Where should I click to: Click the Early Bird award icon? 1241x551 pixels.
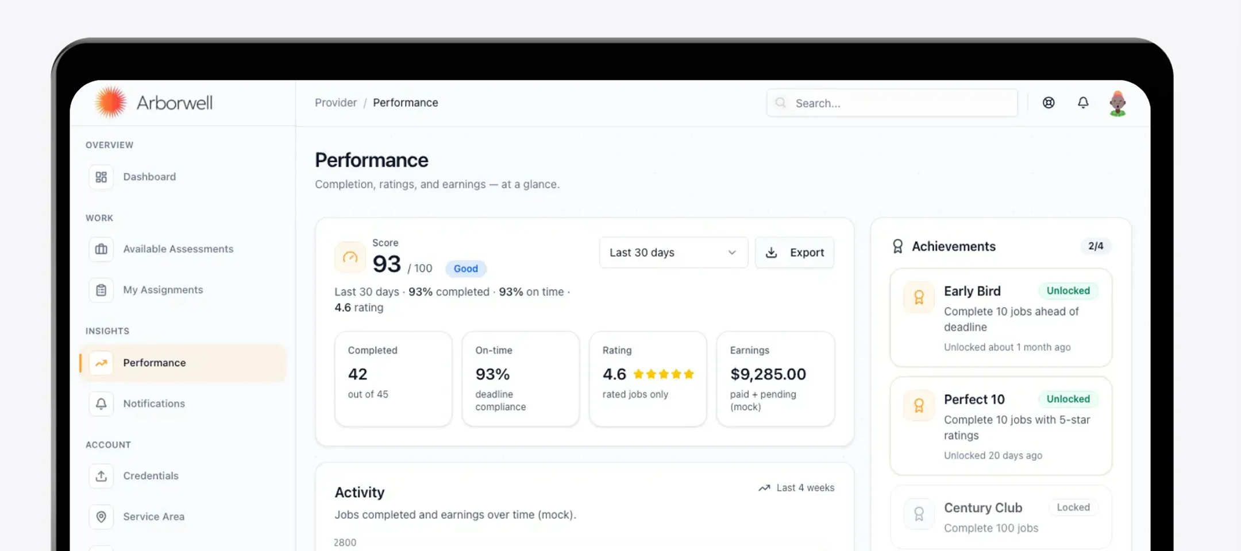click(919, 297)
